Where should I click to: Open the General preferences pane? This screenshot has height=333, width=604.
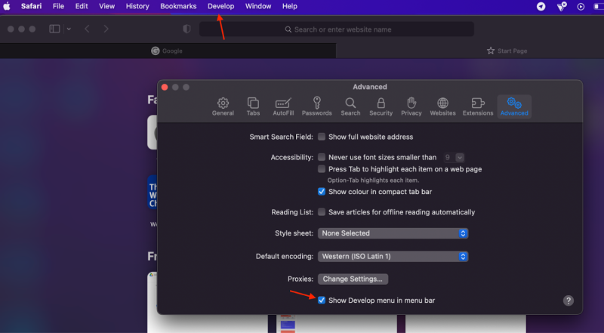pyautogui.click(x=223, y=106)
